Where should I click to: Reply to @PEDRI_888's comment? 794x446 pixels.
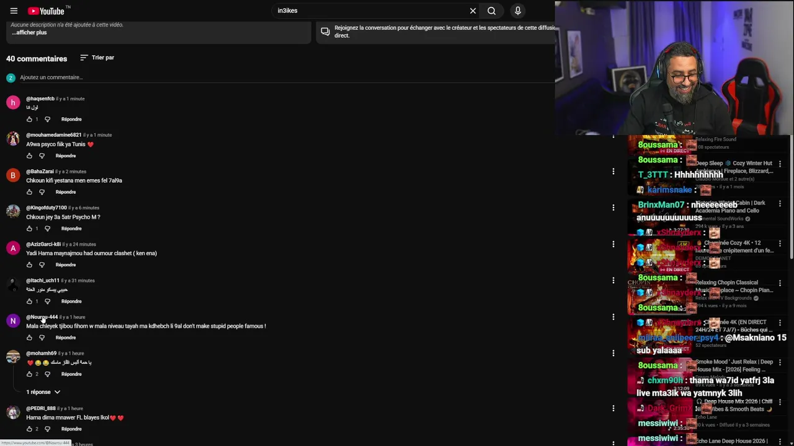[x=71, y=429]
